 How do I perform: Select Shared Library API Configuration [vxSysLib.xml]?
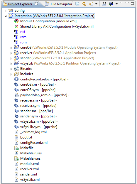coord(57,26)
